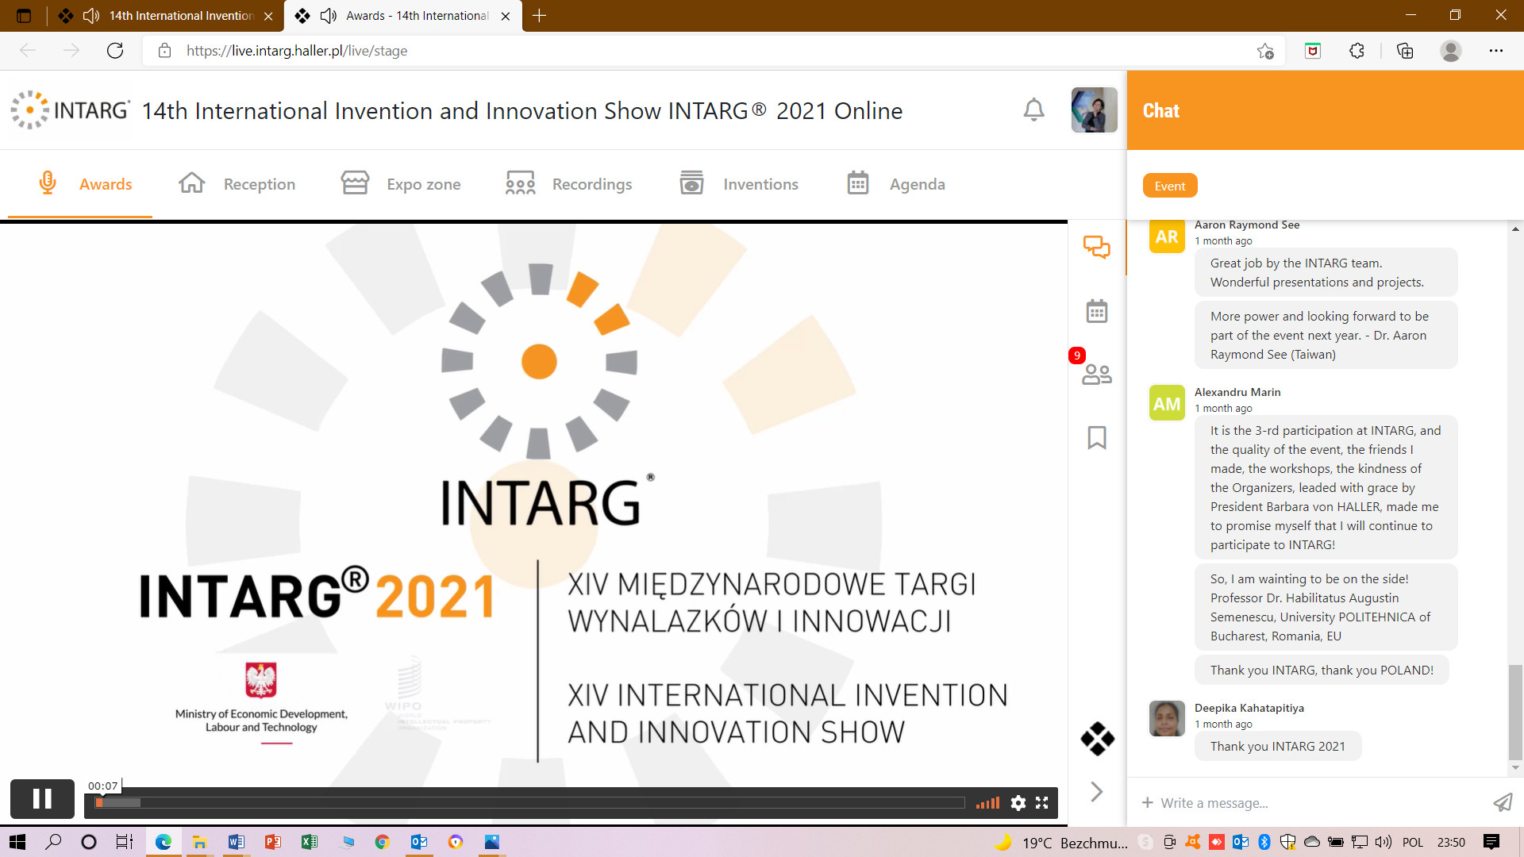Screen dimensions: 1524x857
Task: Click the diamond logo sidebar icon
Action: [x=1097, y=739]
